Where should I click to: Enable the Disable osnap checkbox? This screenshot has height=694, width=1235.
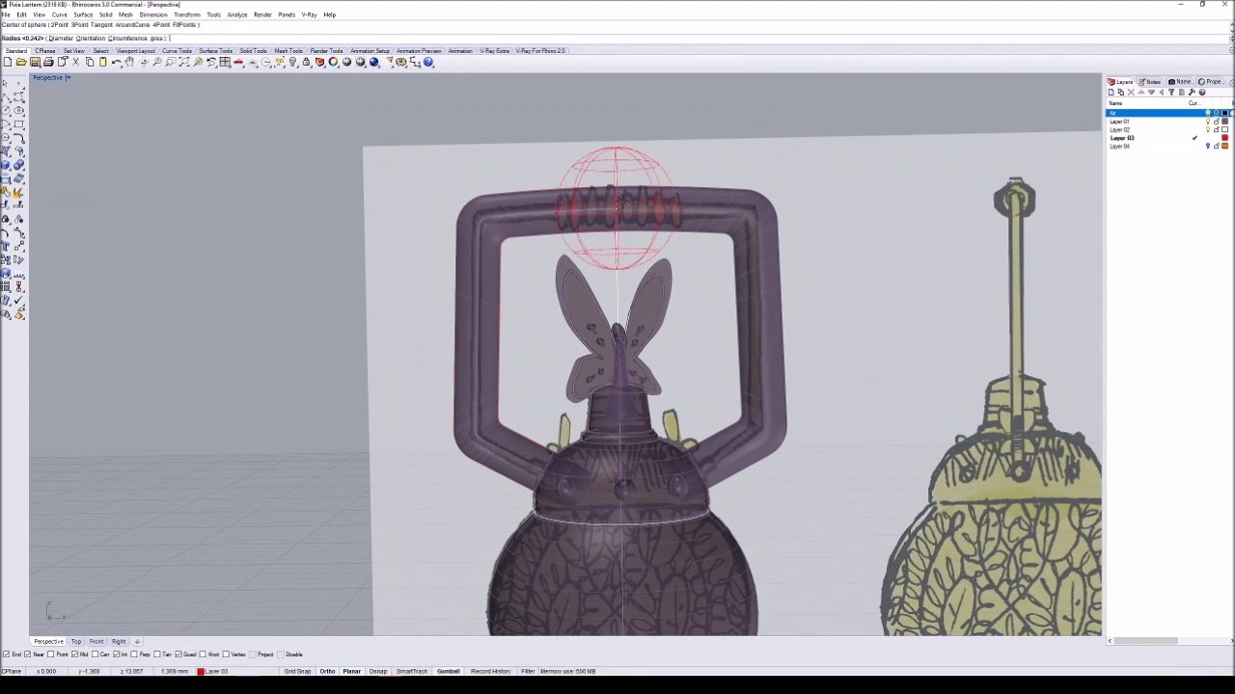click(281, 654)
